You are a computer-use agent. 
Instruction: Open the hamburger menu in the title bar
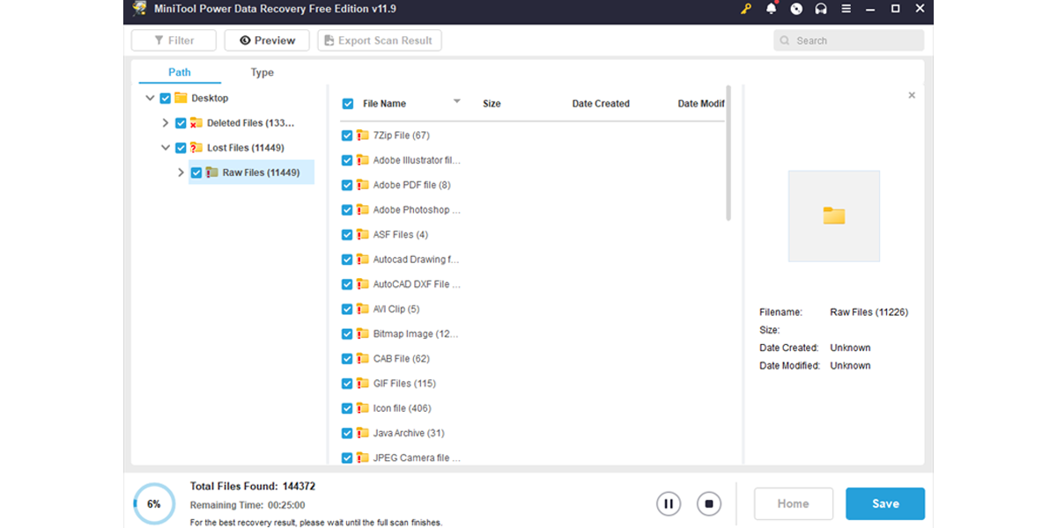[x=846, y=8]
